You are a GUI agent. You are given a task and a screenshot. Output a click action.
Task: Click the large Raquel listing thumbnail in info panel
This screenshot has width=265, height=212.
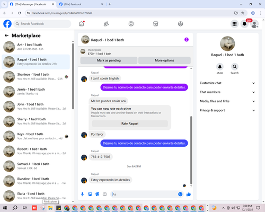coord(227,43)
